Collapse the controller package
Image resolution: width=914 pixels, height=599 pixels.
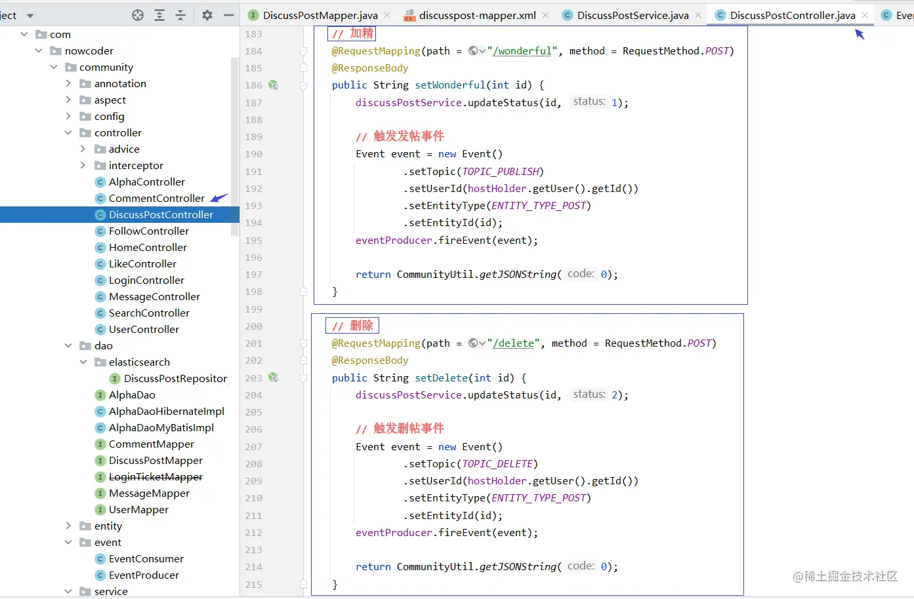point(68,132)
